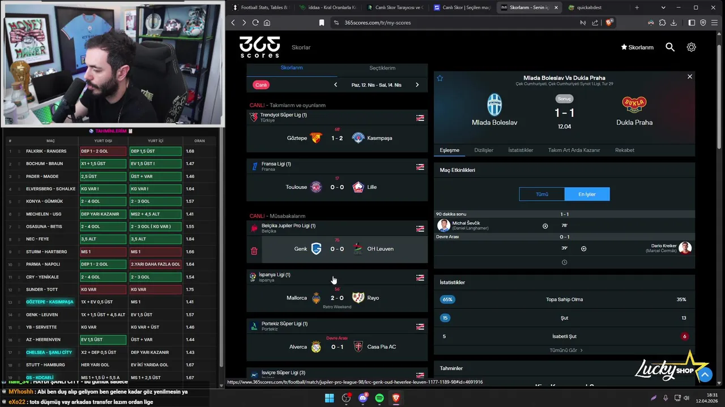Open the settings gear in the 365scores header
Image resolution: width=725 pixels, height=407 pixels.
691,47
